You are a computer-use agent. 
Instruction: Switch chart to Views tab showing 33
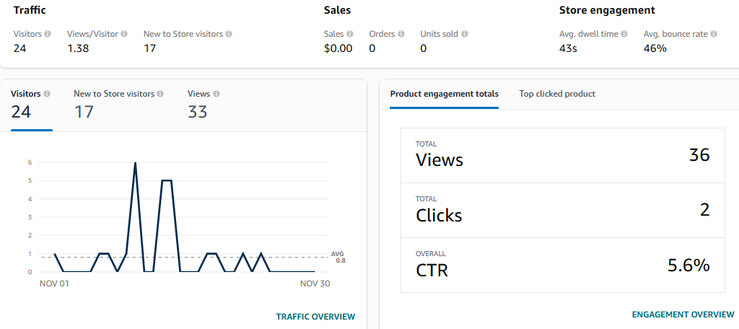204,105
